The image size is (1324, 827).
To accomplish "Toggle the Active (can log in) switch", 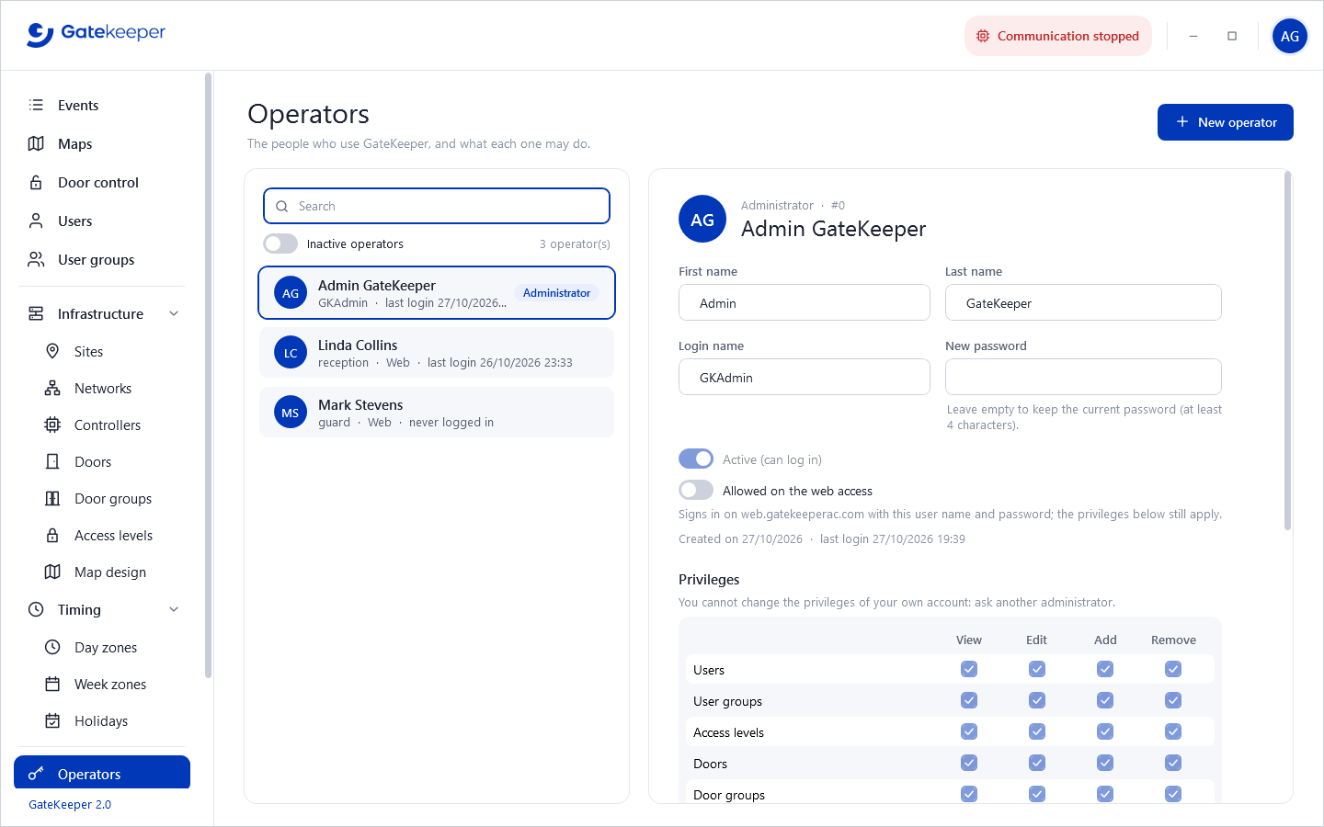I will tap(696, 459).
